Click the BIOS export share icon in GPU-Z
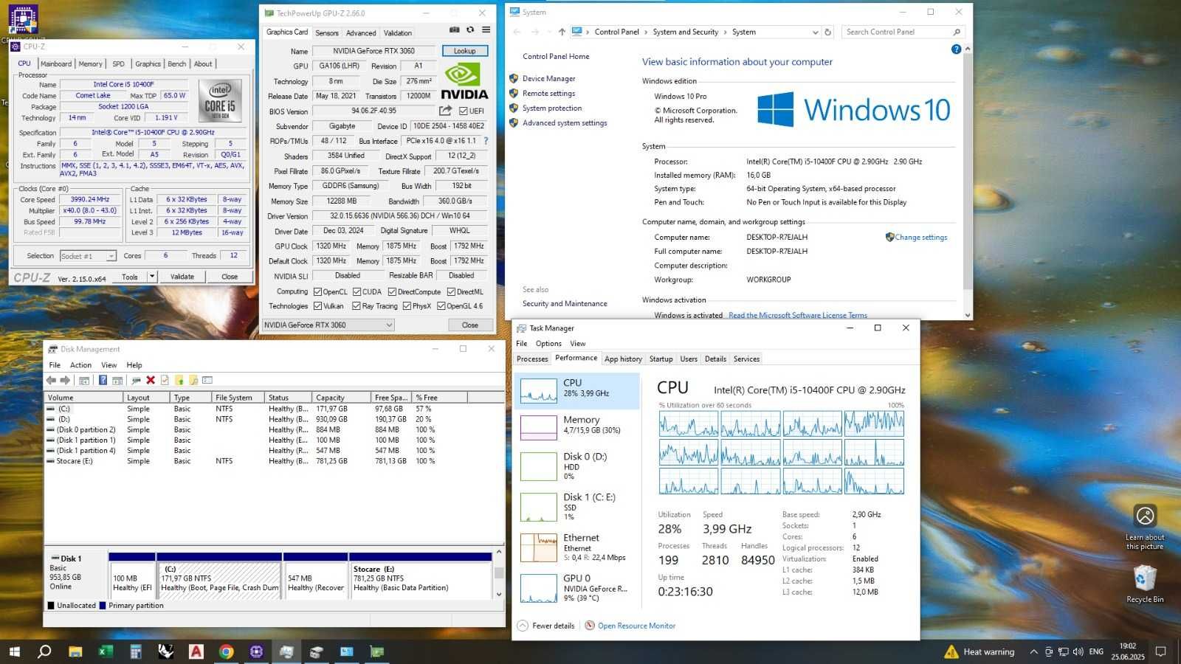The height and width of the screenshot is (664, 1181). [445, 111]
